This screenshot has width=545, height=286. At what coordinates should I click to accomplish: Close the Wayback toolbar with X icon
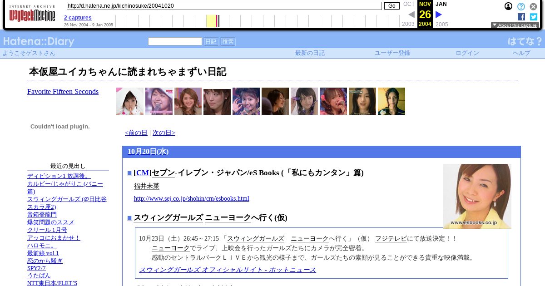click(534, 6)
